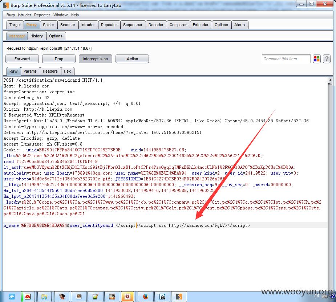Open the woman portrait taskbar icon
Image resolution: width=336 pixels, height=302 pixels.
[62, 297]
